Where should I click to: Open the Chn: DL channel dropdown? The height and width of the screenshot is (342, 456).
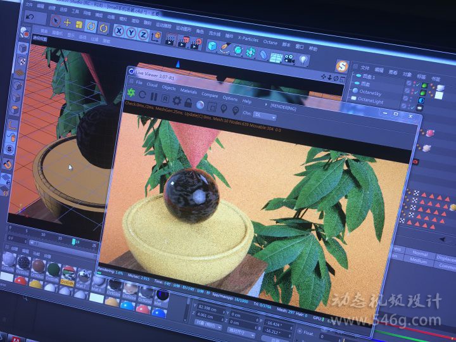(266, 115)
